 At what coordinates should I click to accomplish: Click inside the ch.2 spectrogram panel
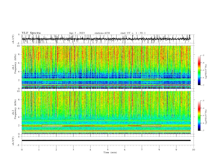(106, 113)
